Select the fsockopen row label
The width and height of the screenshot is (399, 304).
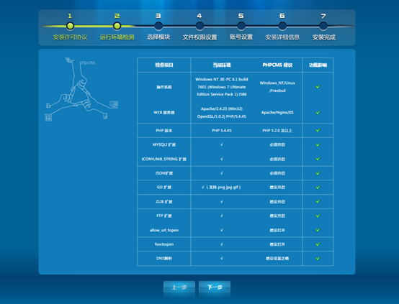[x=164, y=244]
